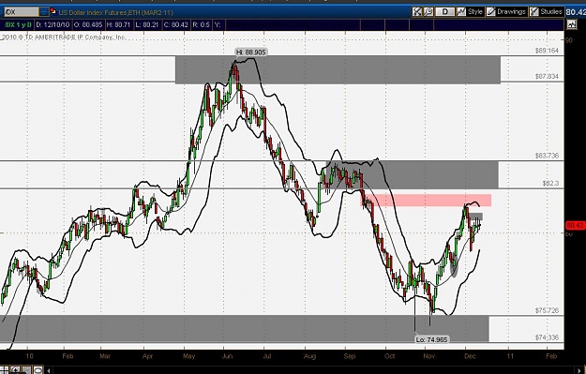
Task: Click the $82.3 price level label
Action: (x=551, y=183)
